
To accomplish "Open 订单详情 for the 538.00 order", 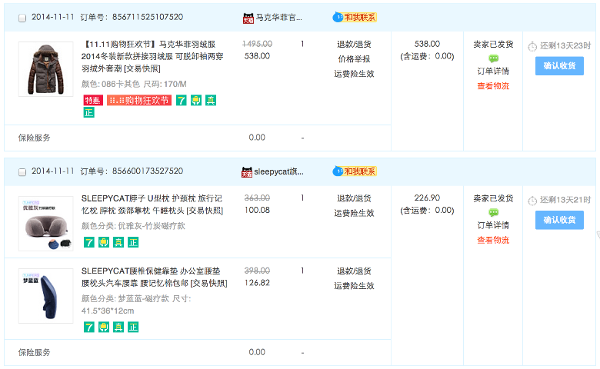I will click(493, 71).
